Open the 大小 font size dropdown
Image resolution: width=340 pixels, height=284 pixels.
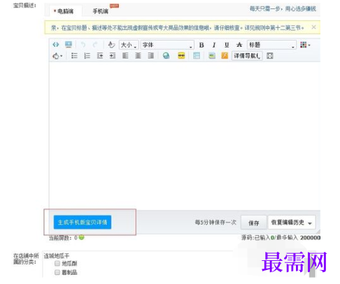(x=129, y=45)
